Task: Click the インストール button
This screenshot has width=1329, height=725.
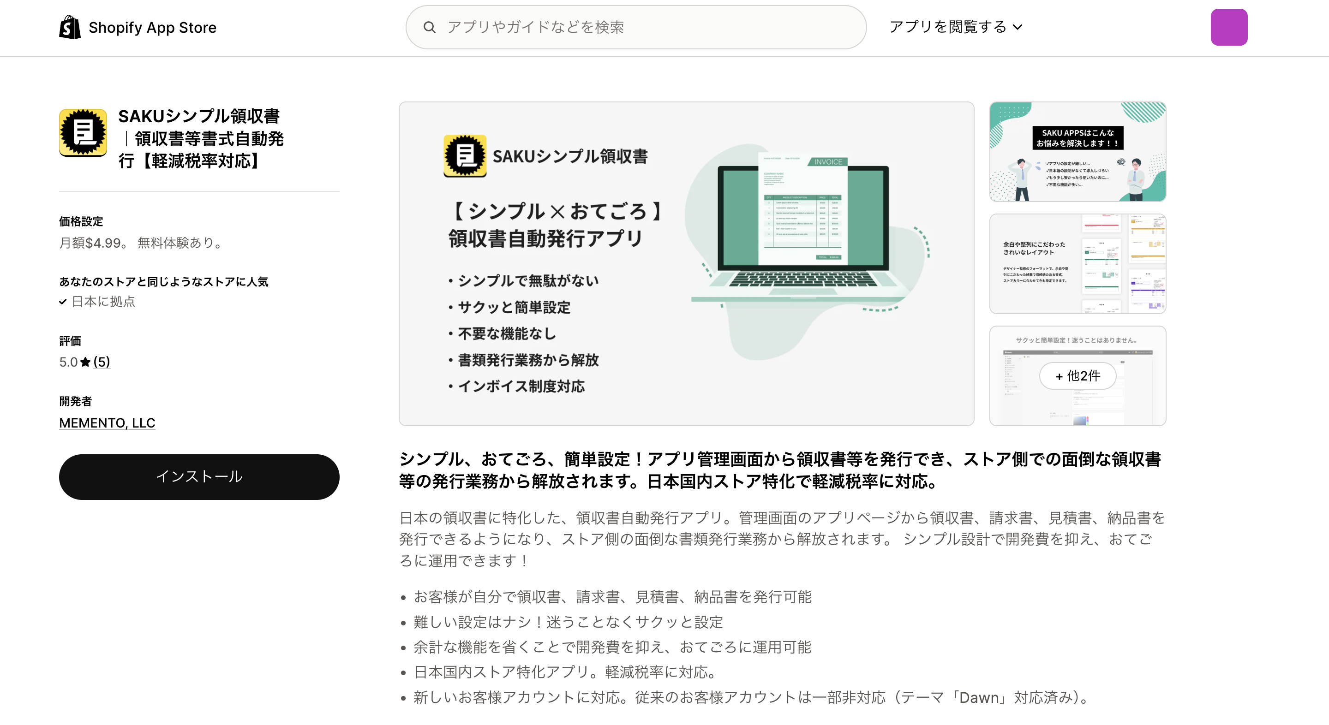Action: [199, 476]
